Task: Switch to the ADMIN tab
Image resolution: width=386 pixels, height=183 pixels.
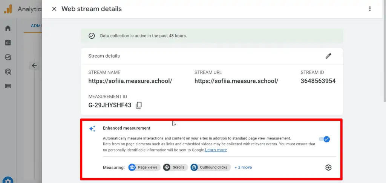Action: (36, 26)
